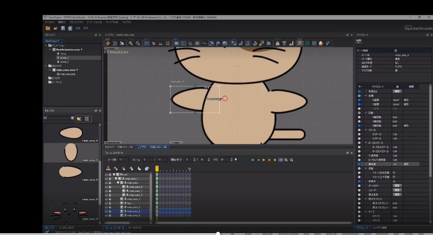Viewport: 433px width, 235px height.
Task: Zoom out the timeline
Action: (291, 160)
